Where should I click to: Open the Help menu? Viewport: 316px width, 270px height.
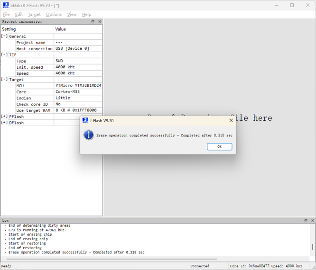pos(87,15)
